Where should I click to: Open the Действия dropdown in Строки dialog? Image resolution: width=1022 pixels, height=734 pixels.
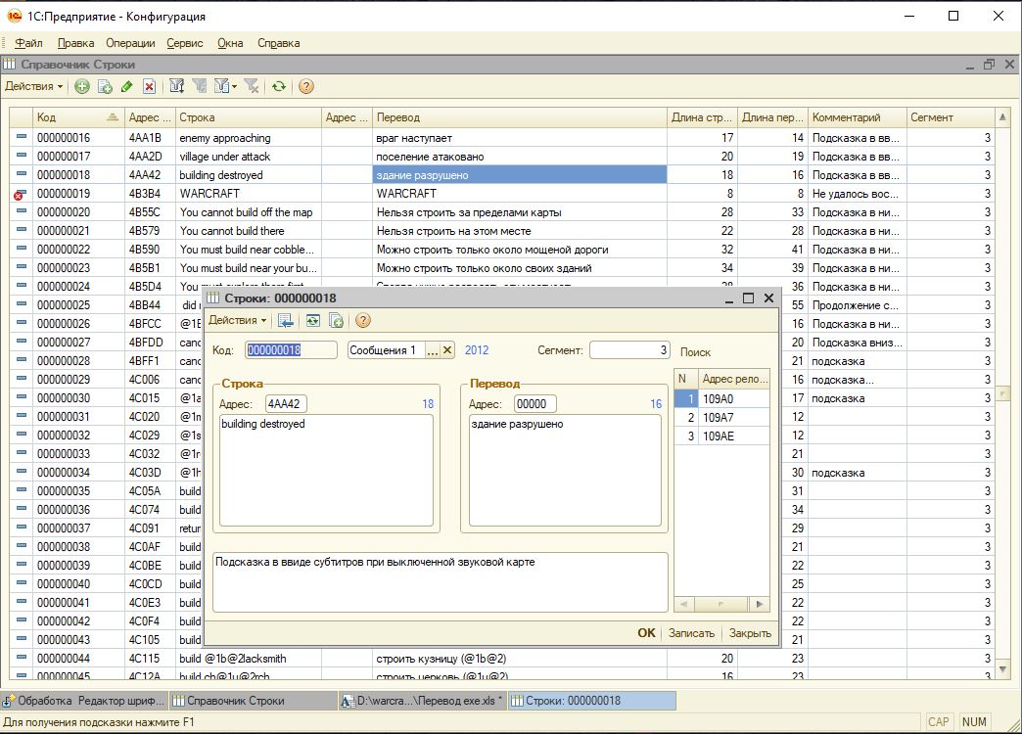point(237,320)
